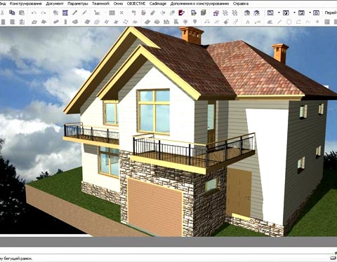337x262 pixels.
Task: Select the Column tool icon
Action: (x=65, y=22)
